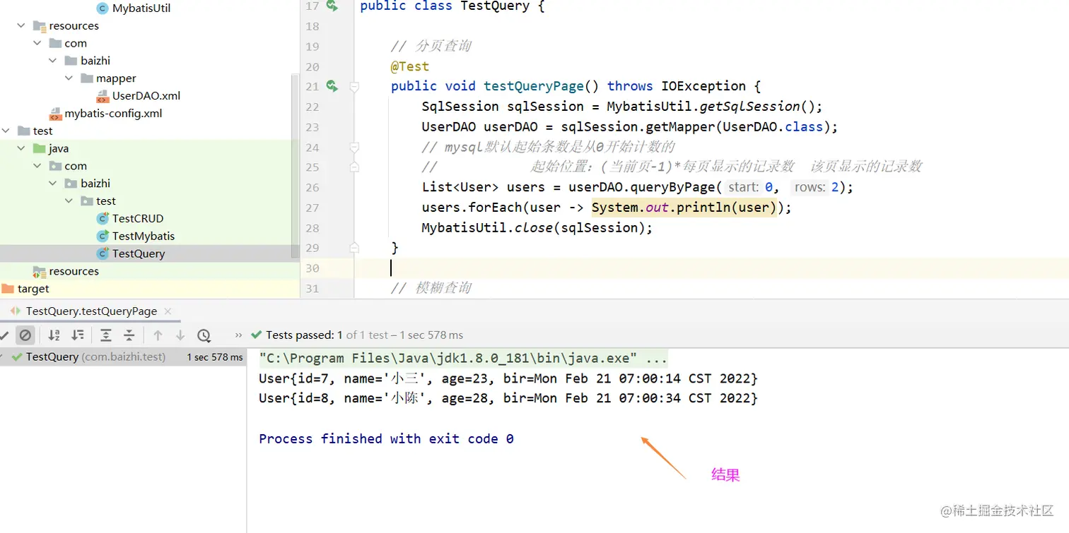Screen dimensions: 1069x533
Task: Open mybatis-config.xml file
Action: [x=114, y=114]
